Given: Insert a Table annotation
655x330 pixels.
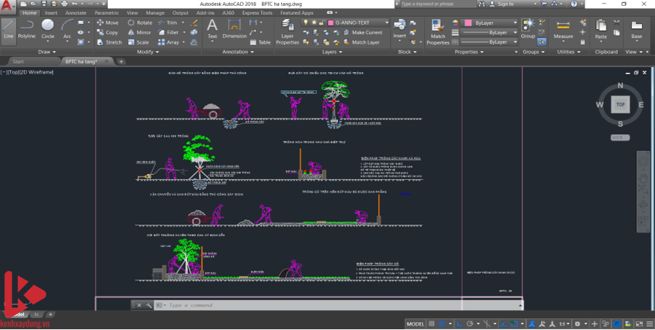Looking at the screenshot, I should (x=260, y=42).
